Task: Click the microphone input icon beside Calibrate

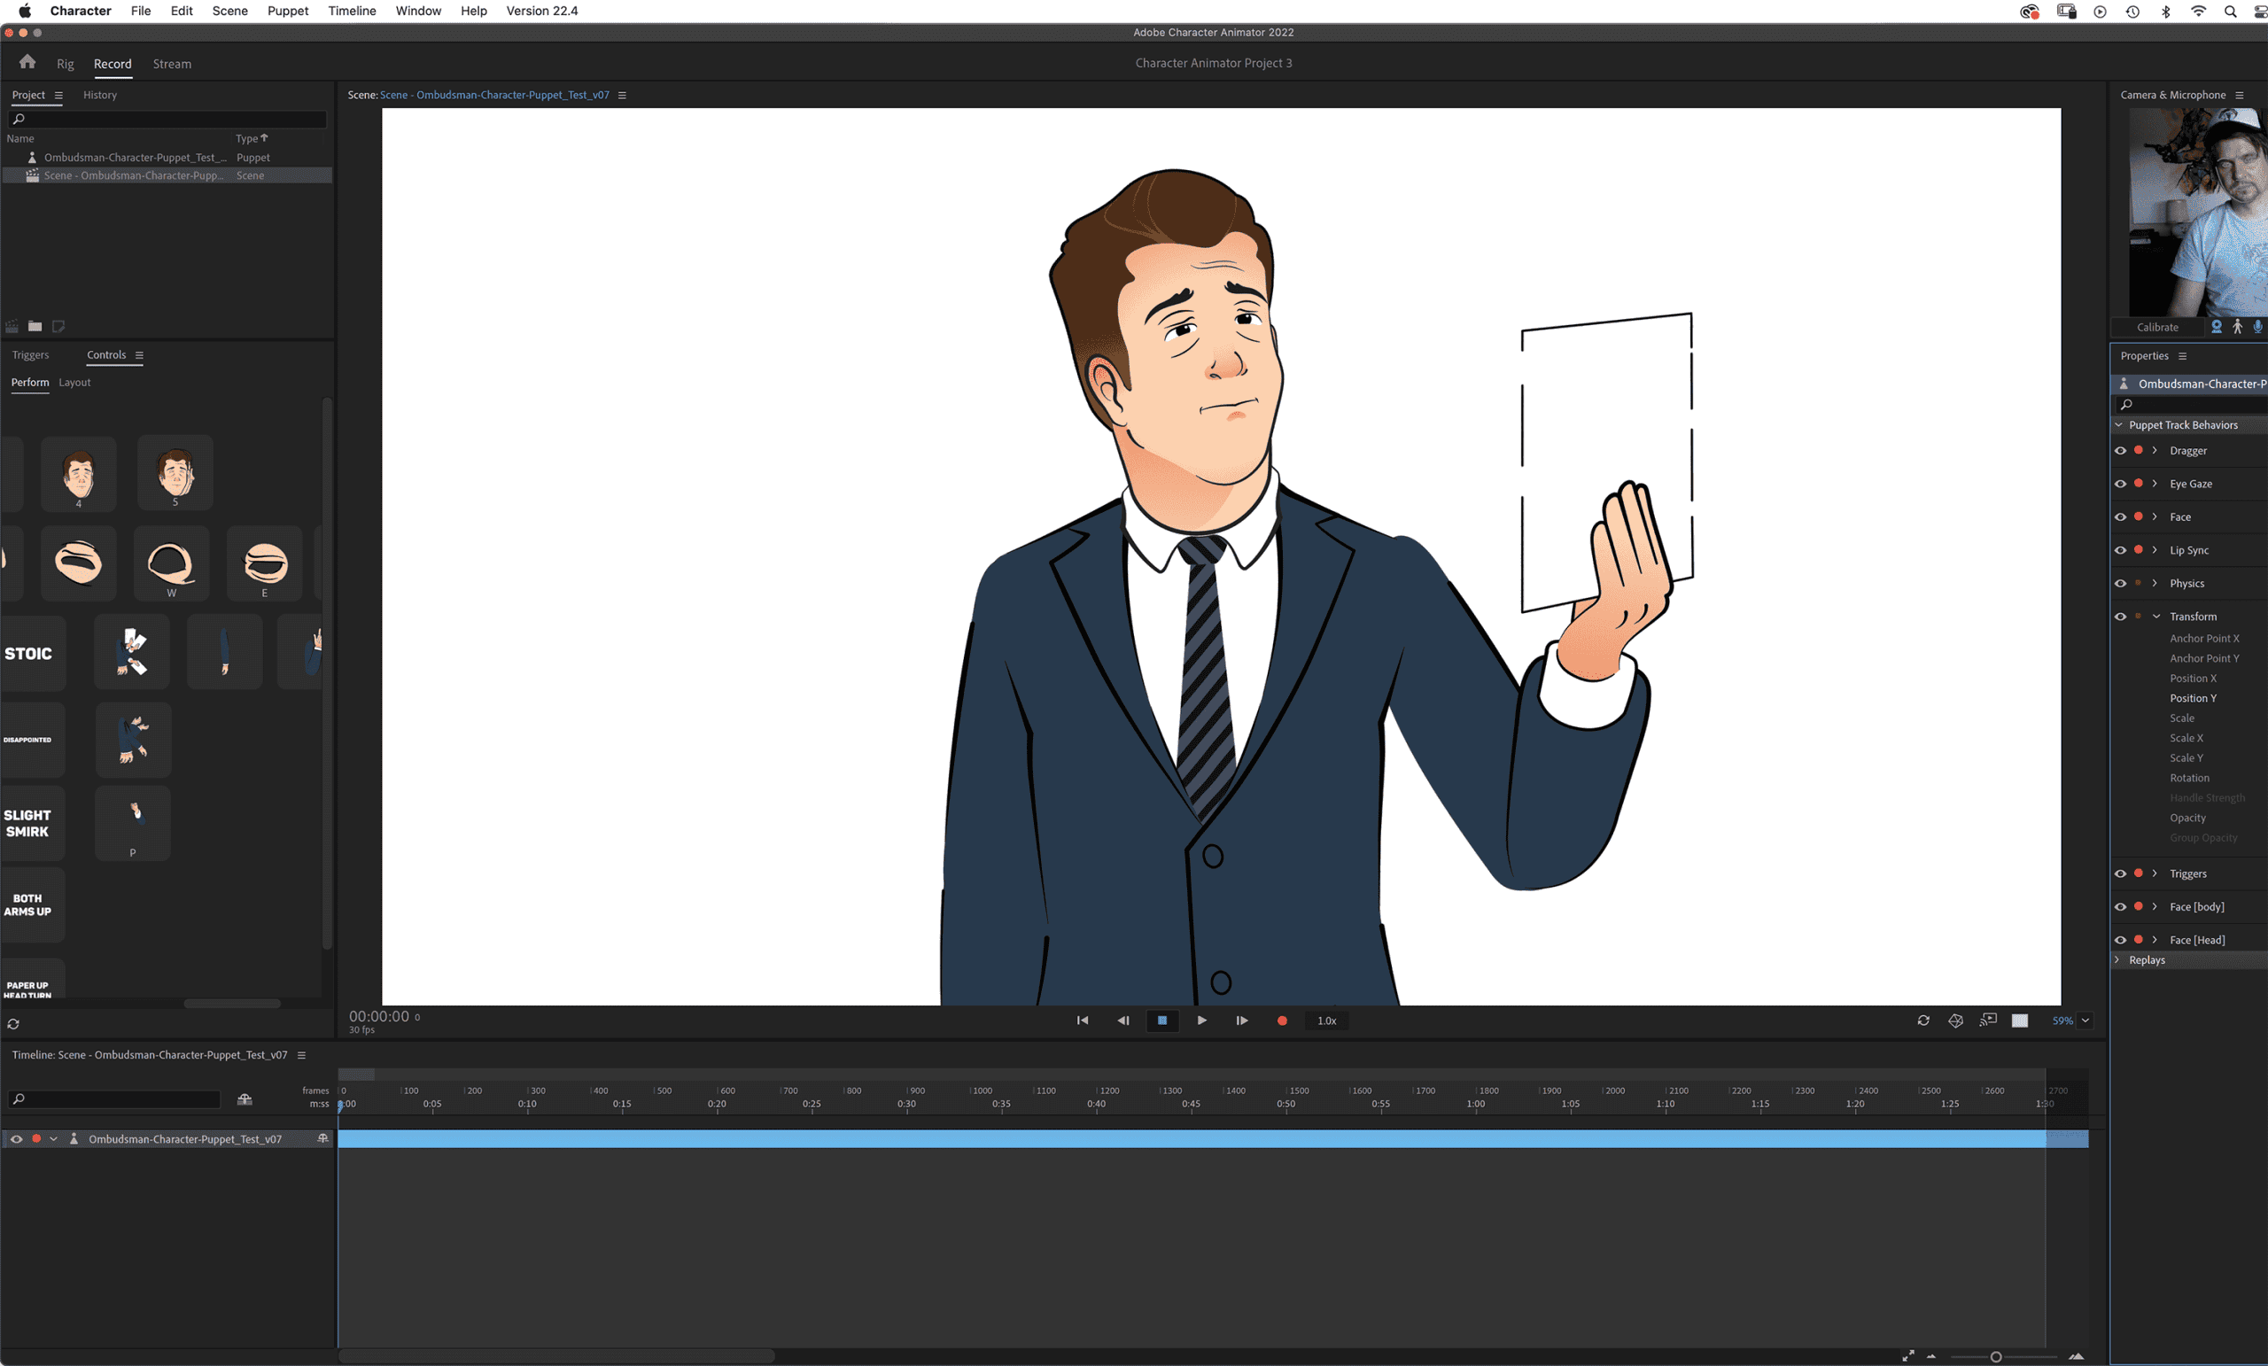Action: coord(2257,327)
